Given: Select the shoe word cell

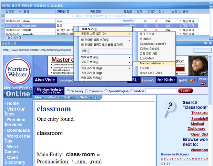Looking at the screenshot, I should tap(39, 21).
